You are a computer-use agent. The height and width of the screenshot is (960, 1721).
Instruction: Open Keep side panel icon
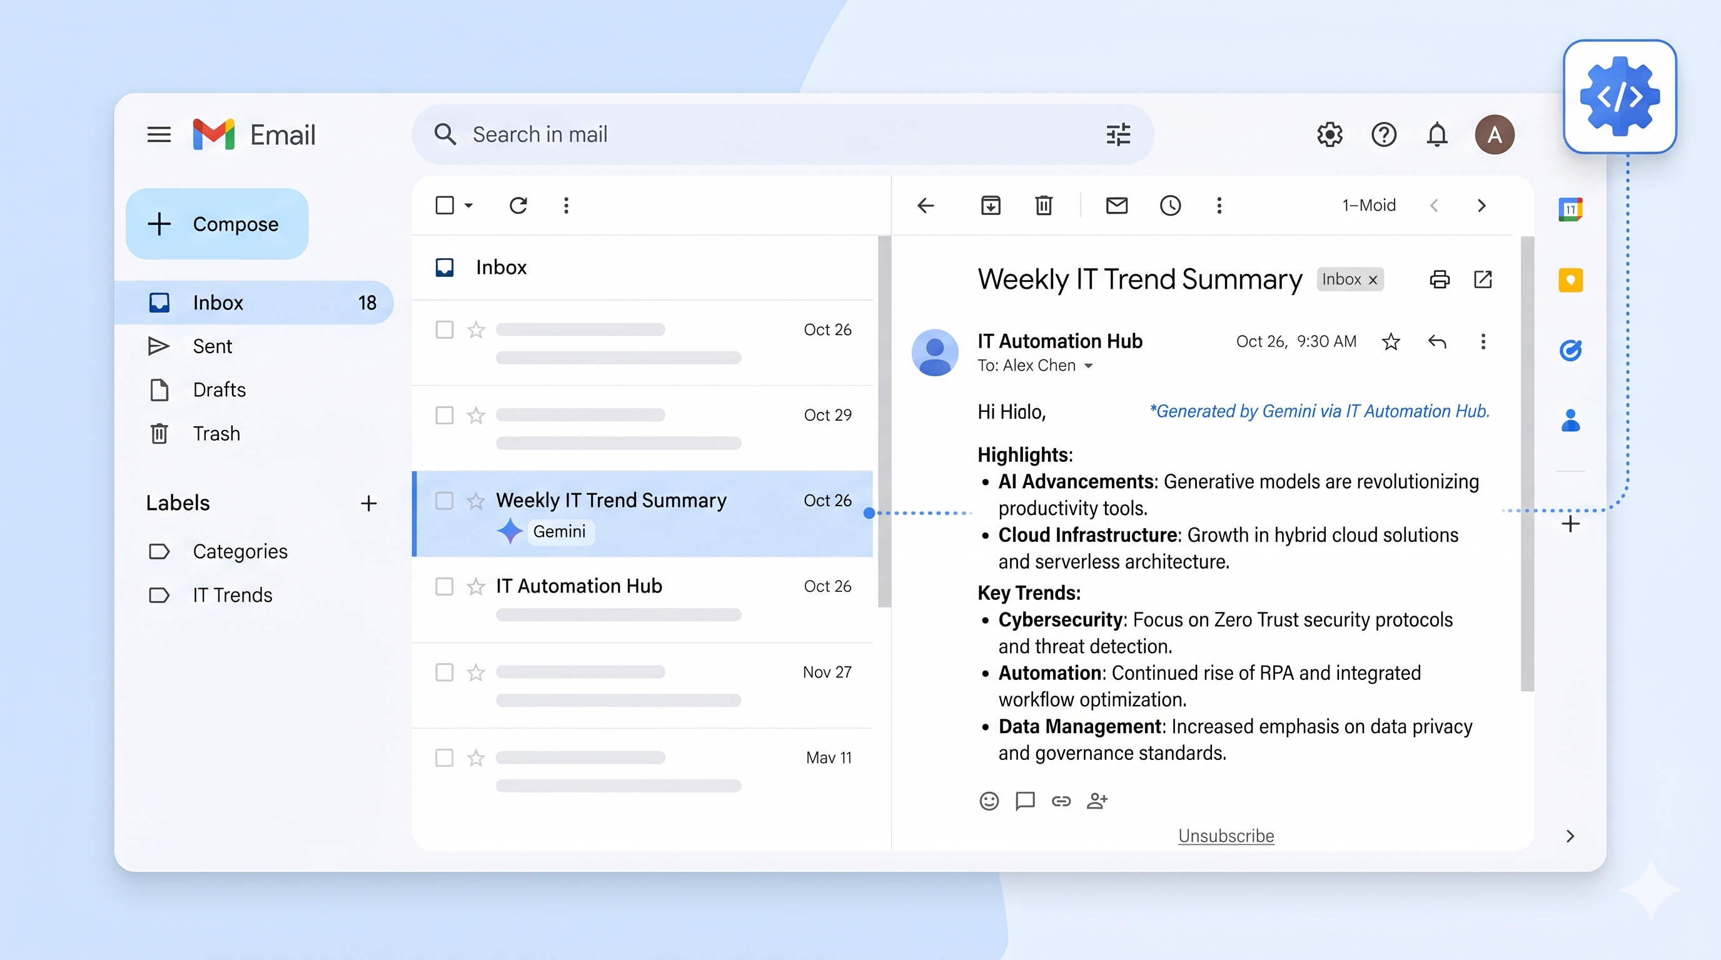(1570, 280)
